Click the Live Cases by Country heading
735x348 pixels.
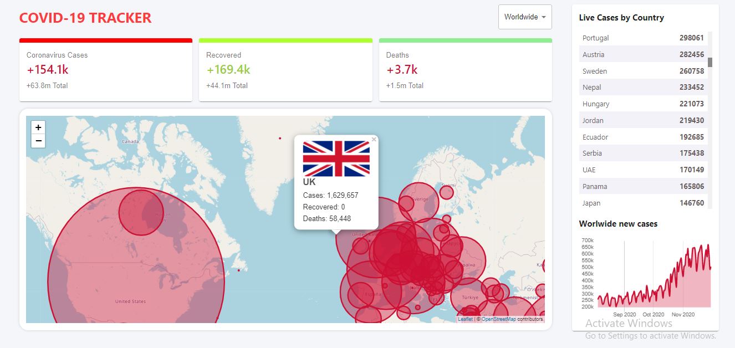[x=621, y=18]
